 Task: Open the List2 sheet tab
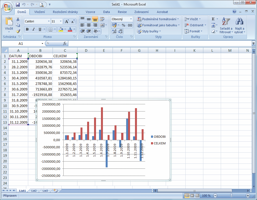[x=34, y=191]
